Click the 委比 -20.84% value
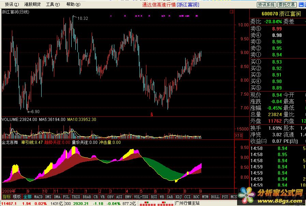 pos(273,22)
